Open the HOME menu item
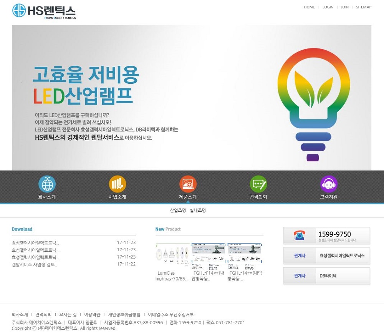Screen dimensions: 384x335 [x=309, y=7]
